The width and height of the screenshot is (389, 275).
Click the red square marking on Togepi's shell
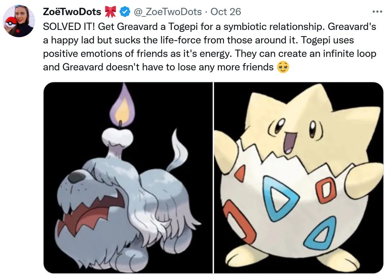pyautogui.click(x=326, y=190)
